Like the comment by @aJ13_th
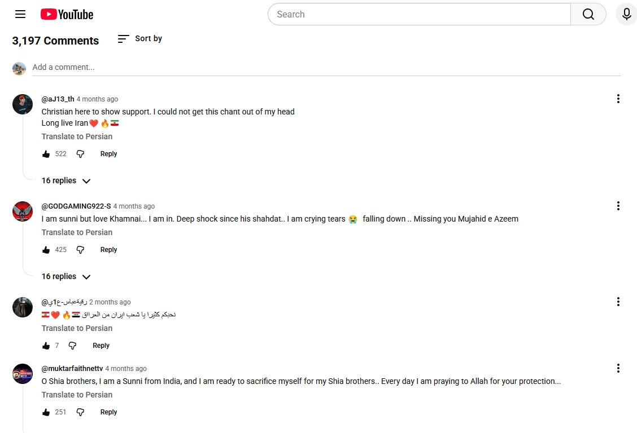 coord(46,154)
